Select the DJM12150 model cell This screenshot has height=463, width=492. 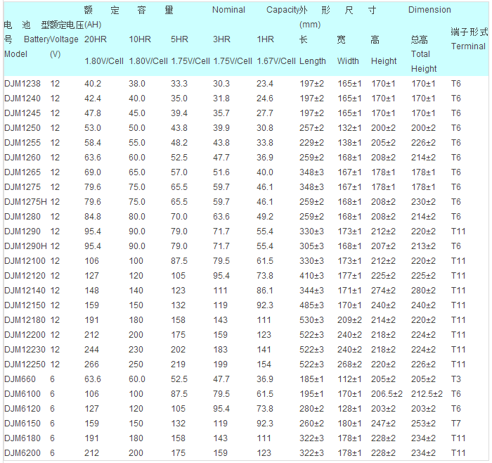pos(25,305)
